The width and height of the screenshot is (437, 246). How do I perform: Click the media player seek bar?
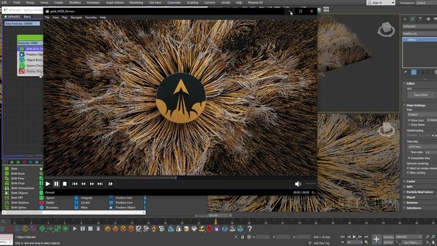click(180, 178)
